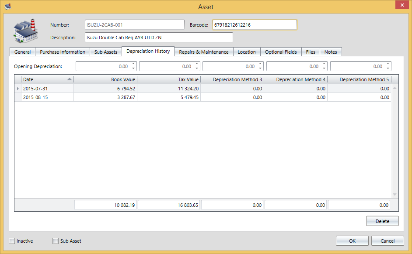The image size is (412, 254).
Task: Click into the Number field
Action: [135, 24]
